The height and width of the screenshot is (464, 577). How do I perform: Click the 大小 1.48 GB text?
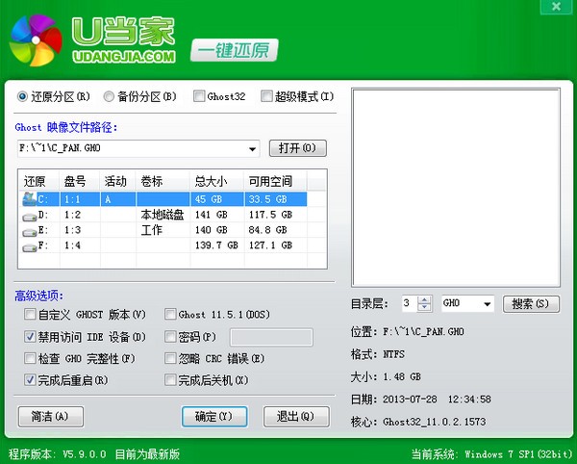(386, 376)
